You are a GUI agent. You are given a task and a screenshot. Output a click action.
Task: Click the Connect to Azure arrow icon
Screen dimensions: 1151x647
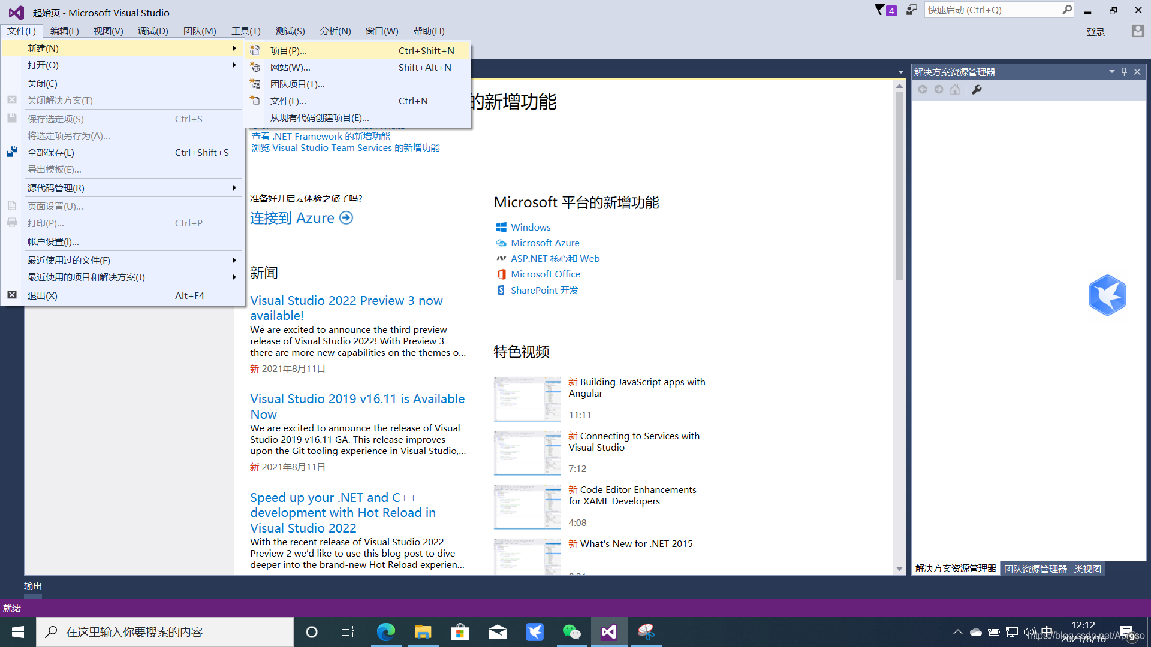346,218
